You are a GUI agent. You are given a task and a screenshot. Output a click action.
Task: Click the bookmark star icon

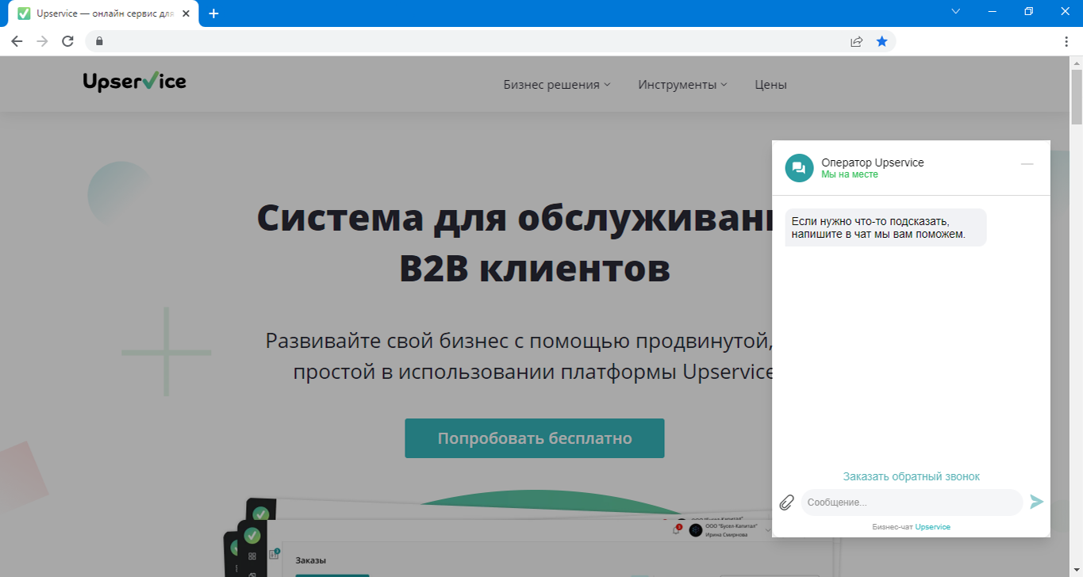tap(881, 41)
